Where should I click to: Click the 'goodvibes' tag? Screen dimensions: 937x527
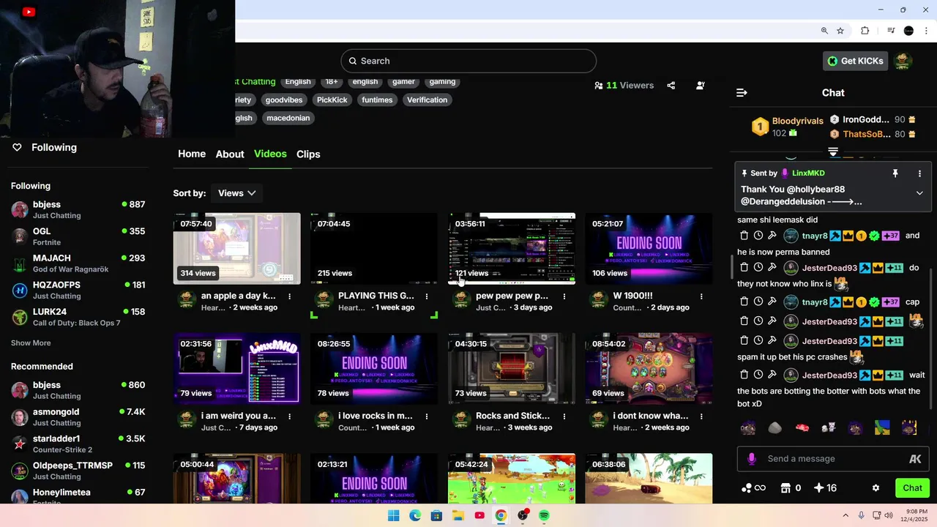coord(284,100)
